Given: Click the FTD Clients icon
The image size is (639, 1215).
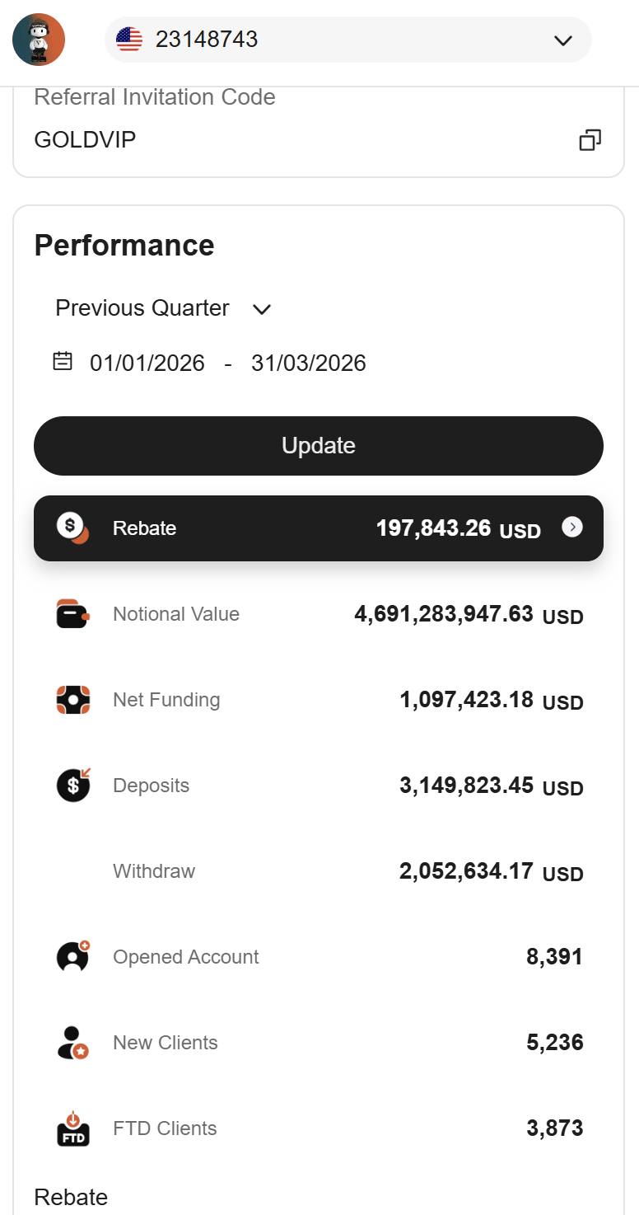Looking at the screenshot, I should [72, 1128].
